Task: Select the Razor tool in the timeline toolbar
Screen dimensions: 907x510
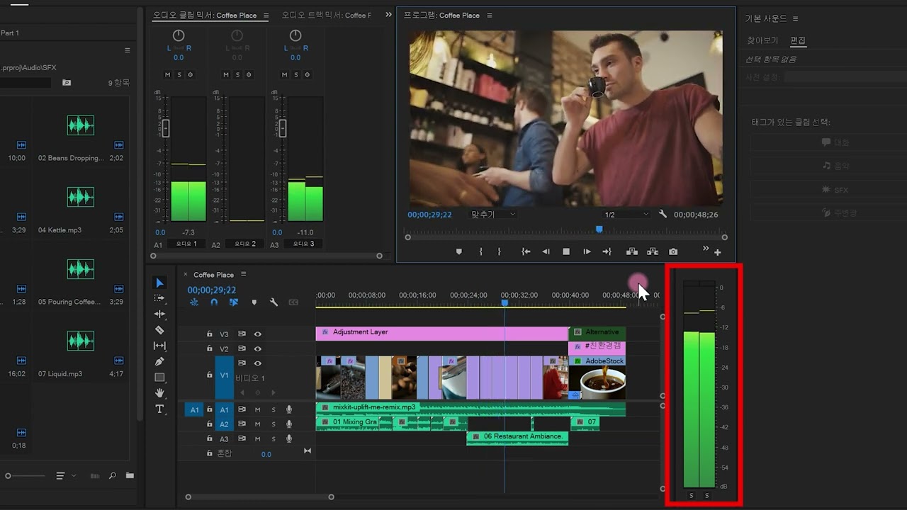Action: pyautogui.click(x=159, y=330)
